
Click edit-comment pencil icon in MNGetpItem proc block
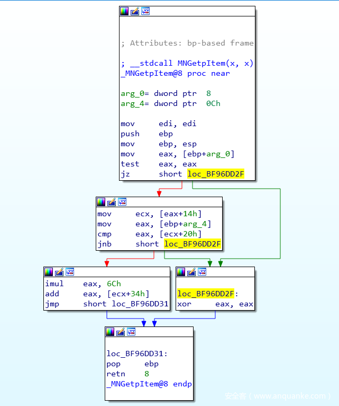(135, 11)
